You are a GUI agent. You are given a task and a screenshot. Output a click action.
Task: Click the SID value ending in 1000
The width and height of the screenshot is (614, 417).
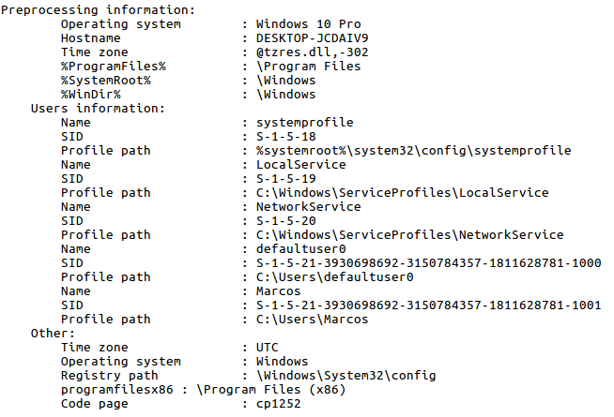(x=428, y=262)
